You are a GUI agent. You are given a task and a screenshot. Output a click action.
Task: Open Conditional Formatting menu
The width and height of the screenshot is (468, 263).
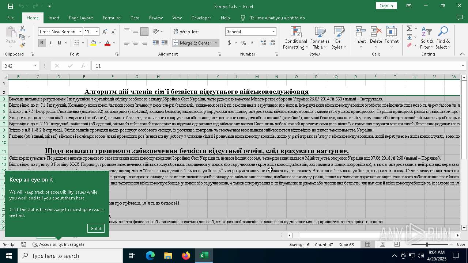tap(295, 38)
